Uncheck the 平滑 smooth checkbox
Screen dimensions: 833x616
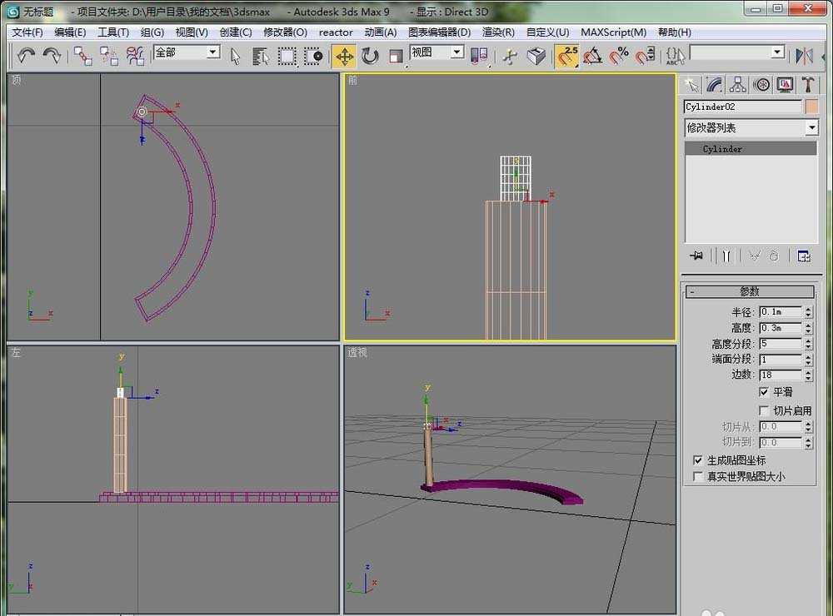pos(764,392)
